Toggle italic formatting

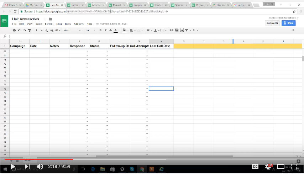[x=105, y=30]
